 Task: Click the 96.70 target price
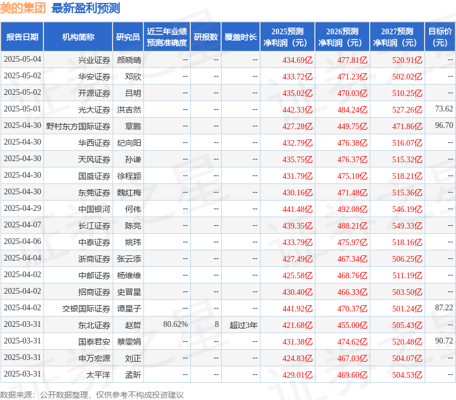point(444,125)
